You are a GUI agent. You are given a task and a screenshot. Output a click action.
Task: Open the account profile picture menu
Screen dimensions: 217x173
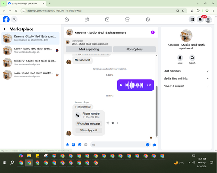pos(208,20)
